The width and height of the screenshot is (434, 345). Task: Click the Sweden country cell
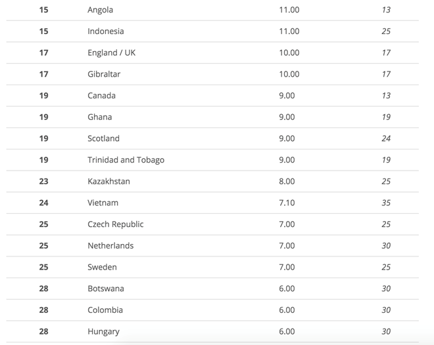coord(102,267)
